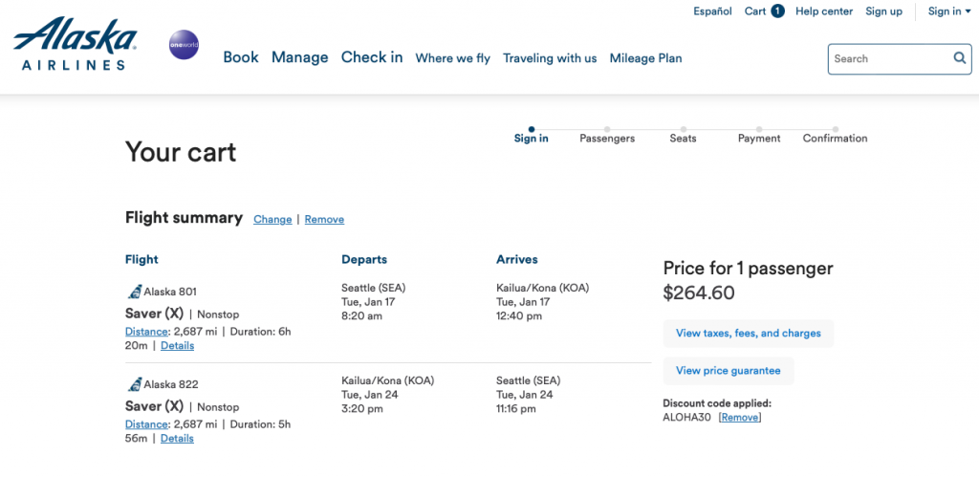Click the Alaska Airlines logo
Viewport: 979px width, 477px height.
75,44
